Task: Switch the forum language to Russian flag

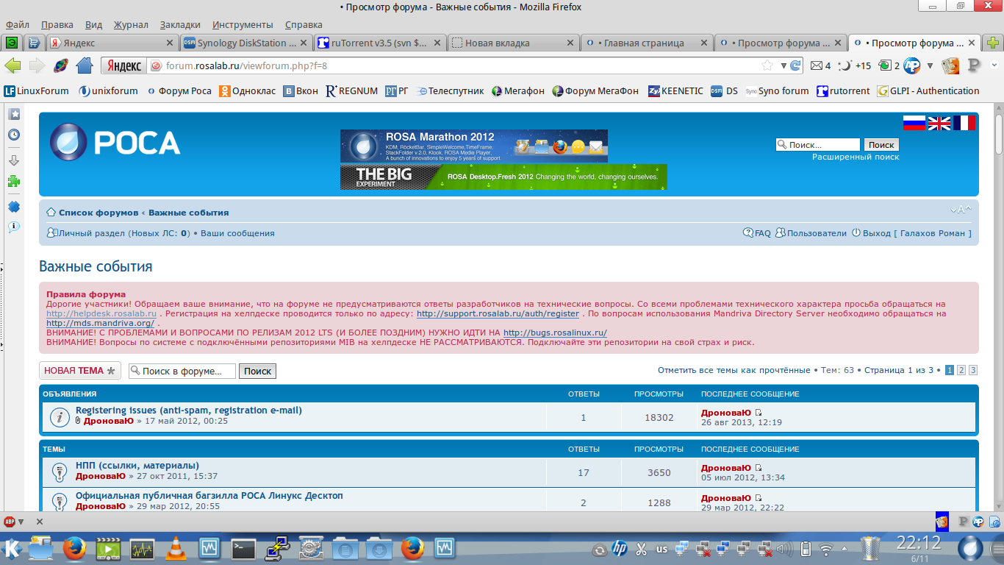Action: coord(914,123)
